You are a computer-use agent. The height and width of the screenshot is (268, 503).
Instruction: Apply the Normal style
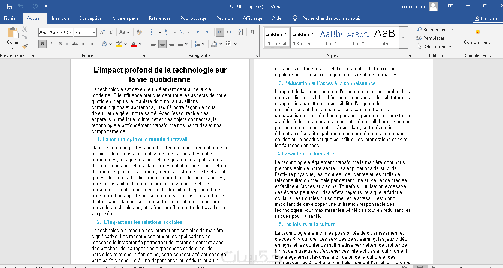pos(277,37)
